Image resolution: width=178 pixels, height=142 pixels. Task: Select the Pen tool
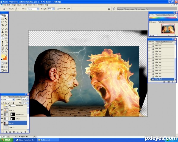tap(3, 45)
